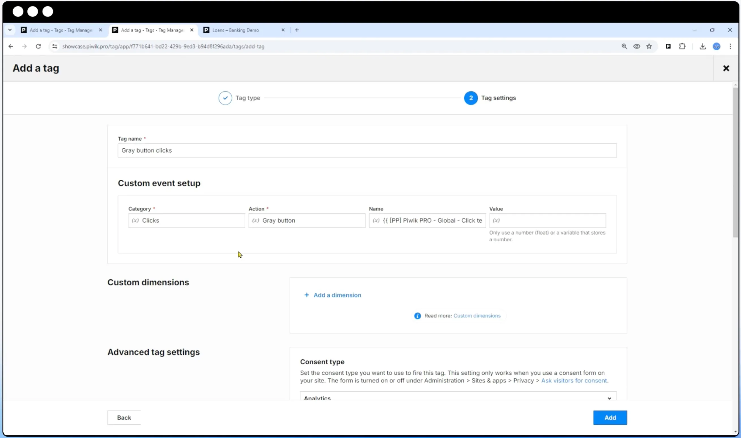Click the variable (x) icon in Category field

pos(135,220)
